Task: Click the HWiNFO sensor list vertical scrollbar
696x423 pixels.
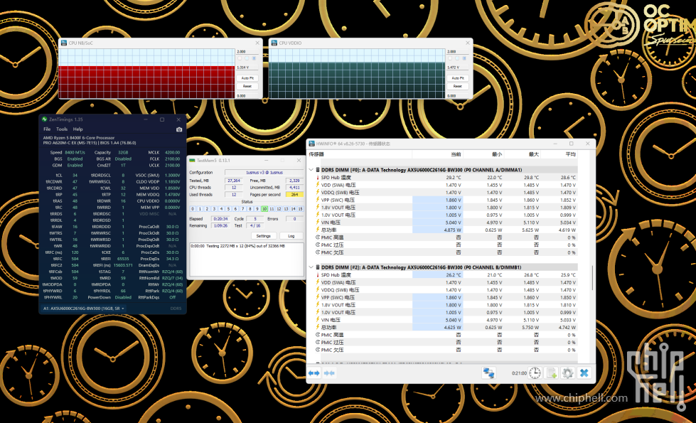Action: pyautogui.click(x=593, y=277)
